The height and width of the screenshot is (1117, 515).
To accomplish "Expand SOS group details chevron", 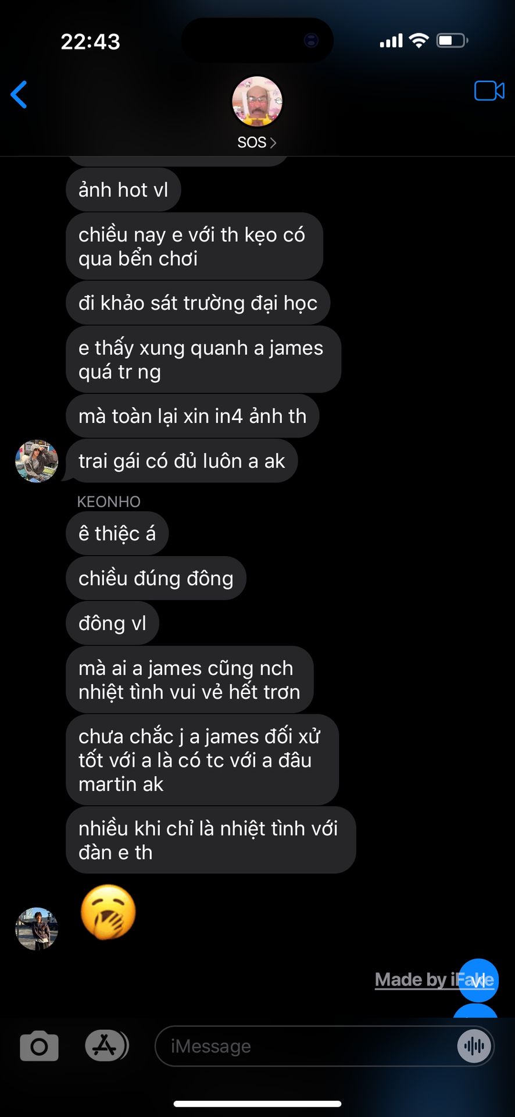I will [x=273, y=143].
